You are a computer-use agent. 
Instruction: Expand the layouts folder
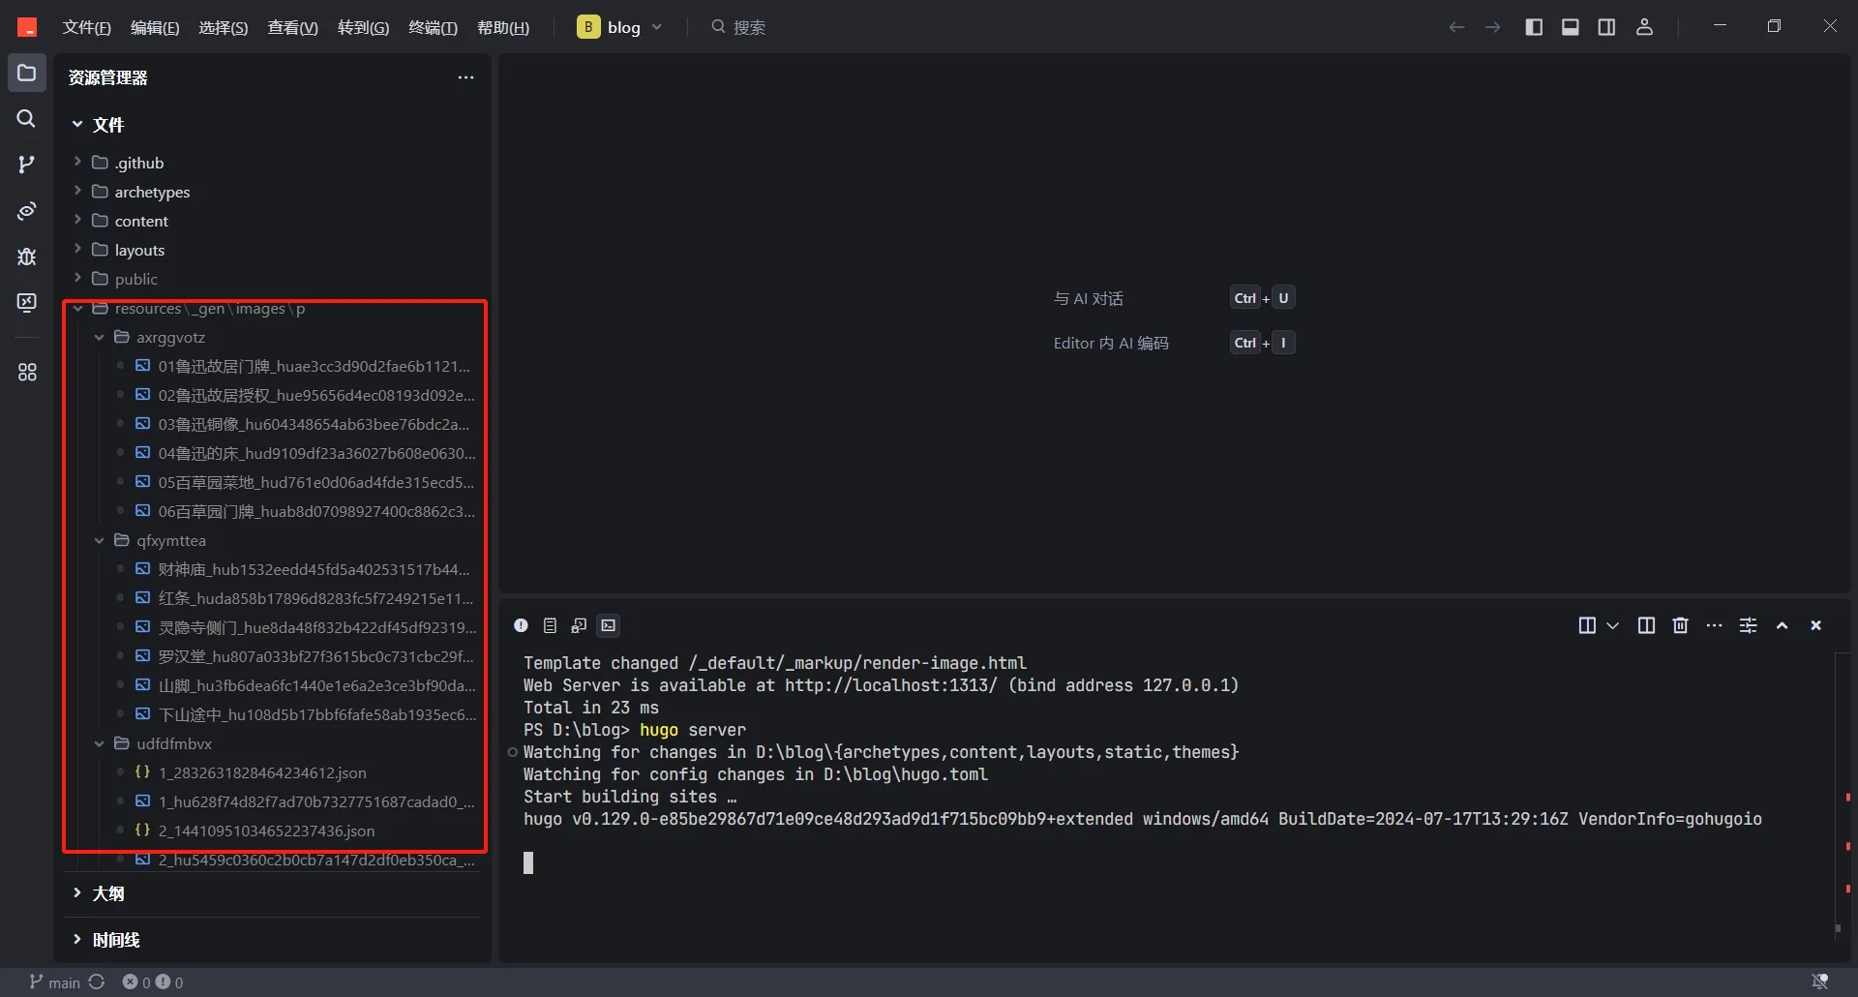(274, 250)
